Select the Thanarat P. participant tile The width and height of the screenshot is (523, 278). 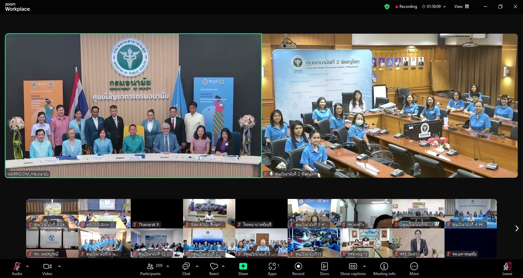coord(157,214)
